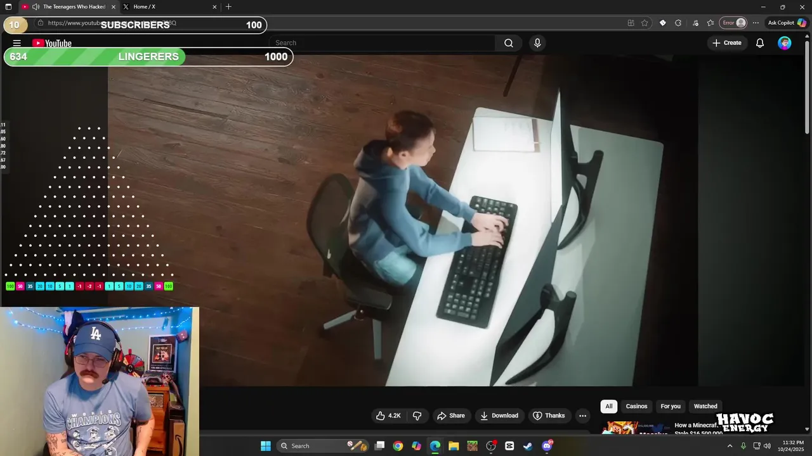This screenshot has height=456, width=812.
Task: Select the Watched filter chip
Action: (x=705, y=407)
